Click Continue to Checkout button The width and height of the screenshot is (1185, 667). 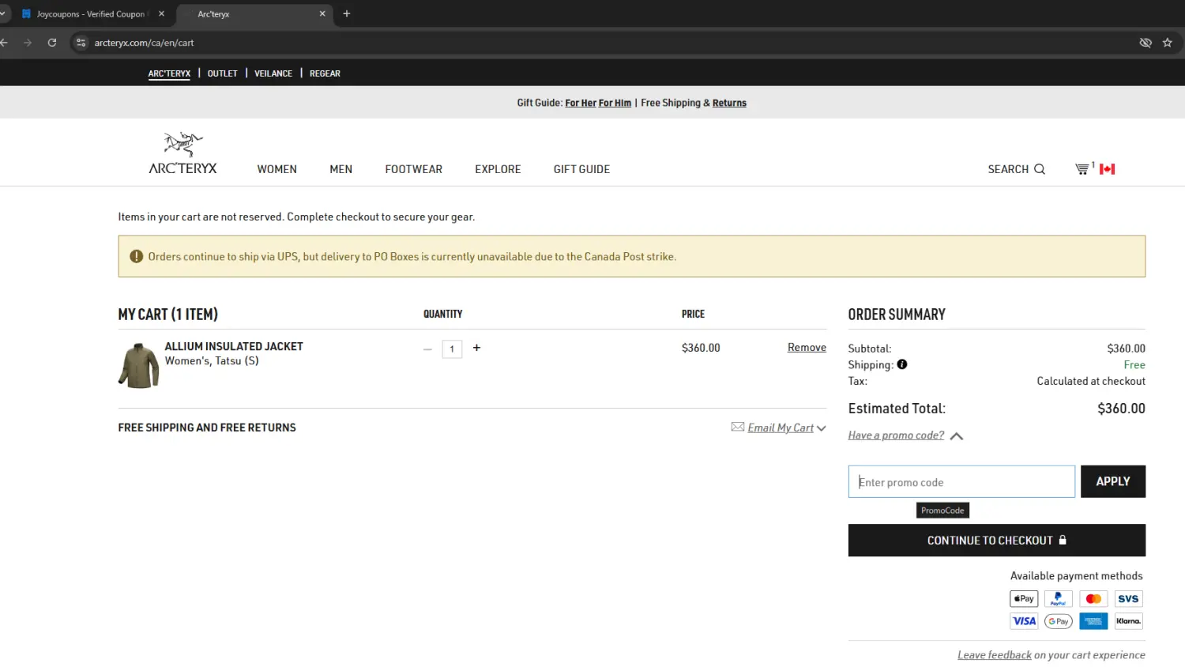click(996, 541)
